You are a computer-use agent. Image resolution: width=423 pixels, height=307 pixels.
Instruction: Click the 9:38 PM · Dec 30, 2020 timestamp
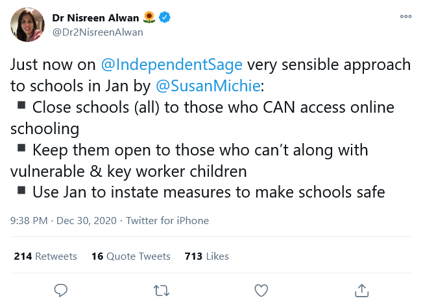[63, 221]
